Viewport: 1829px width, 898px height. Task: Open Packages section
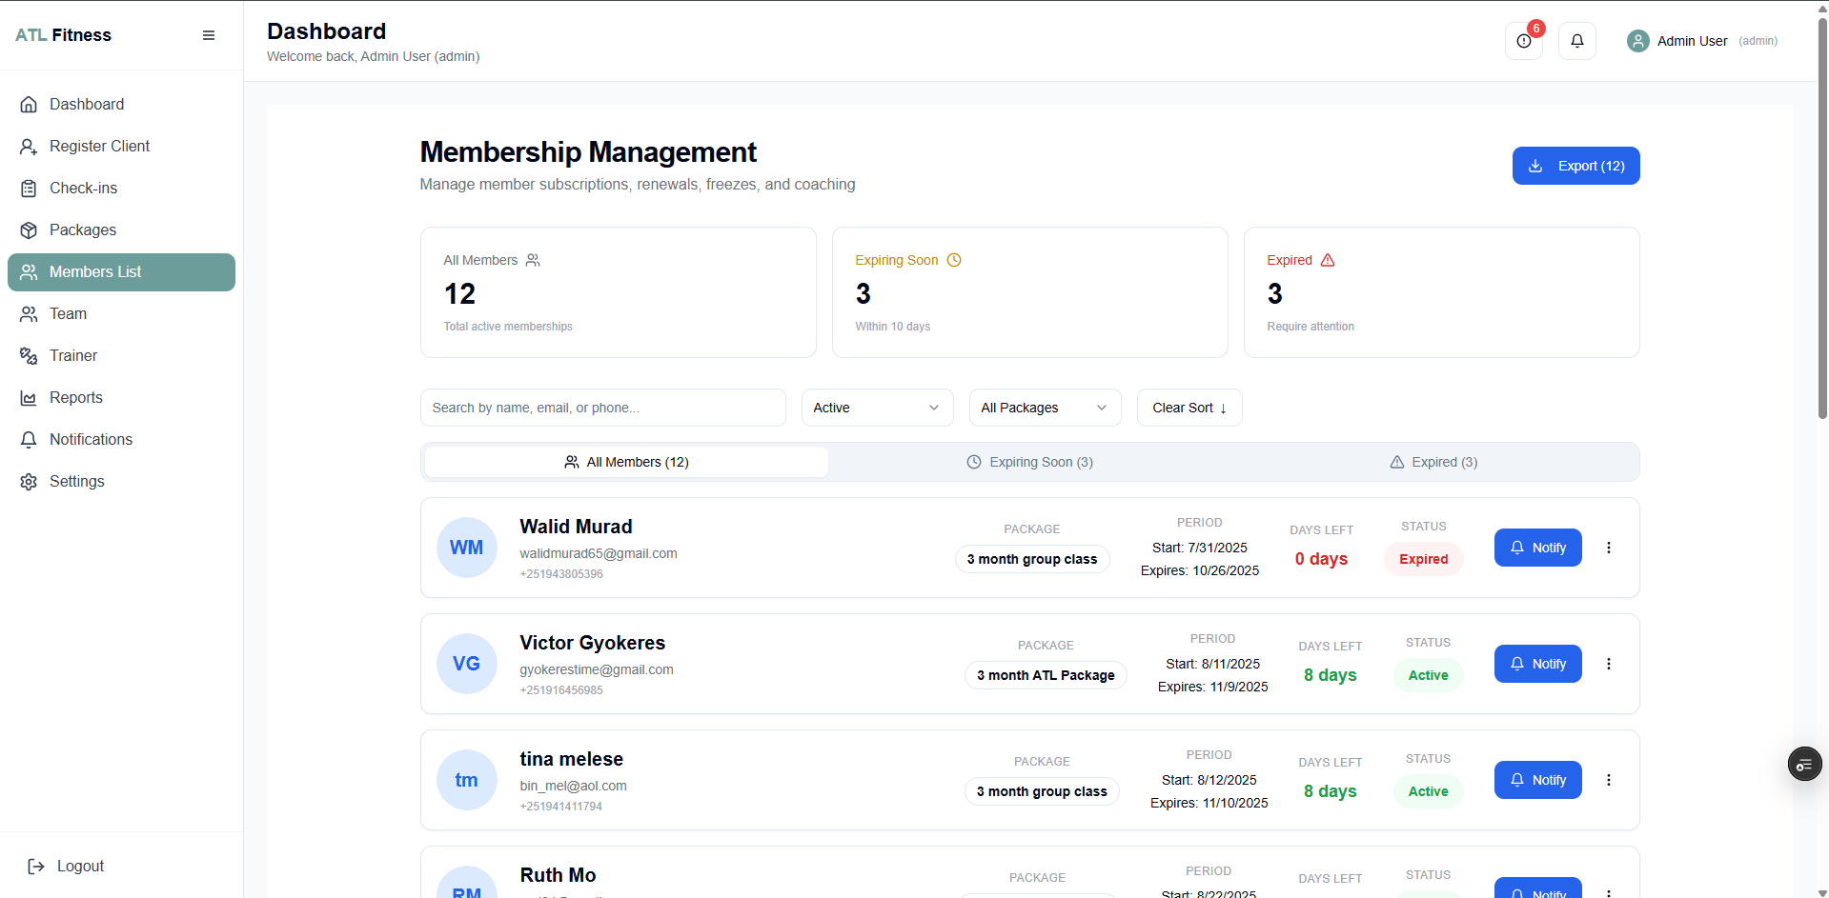[x=121, y=230]
